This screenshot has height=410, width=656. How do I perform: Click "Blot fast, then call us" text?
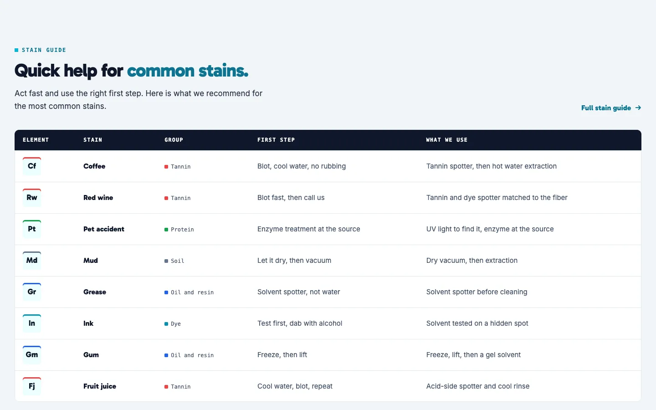(x=291, y=198)
